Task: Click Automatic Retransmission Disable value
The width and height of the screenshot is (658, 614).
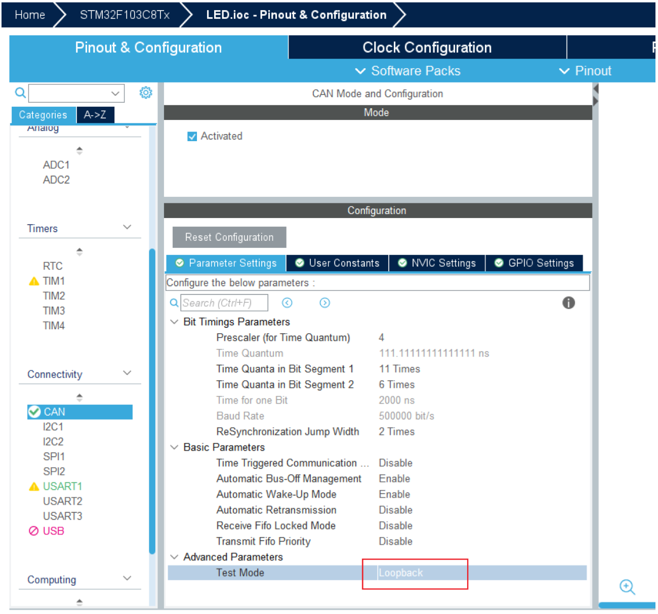Action: [396, 510]
